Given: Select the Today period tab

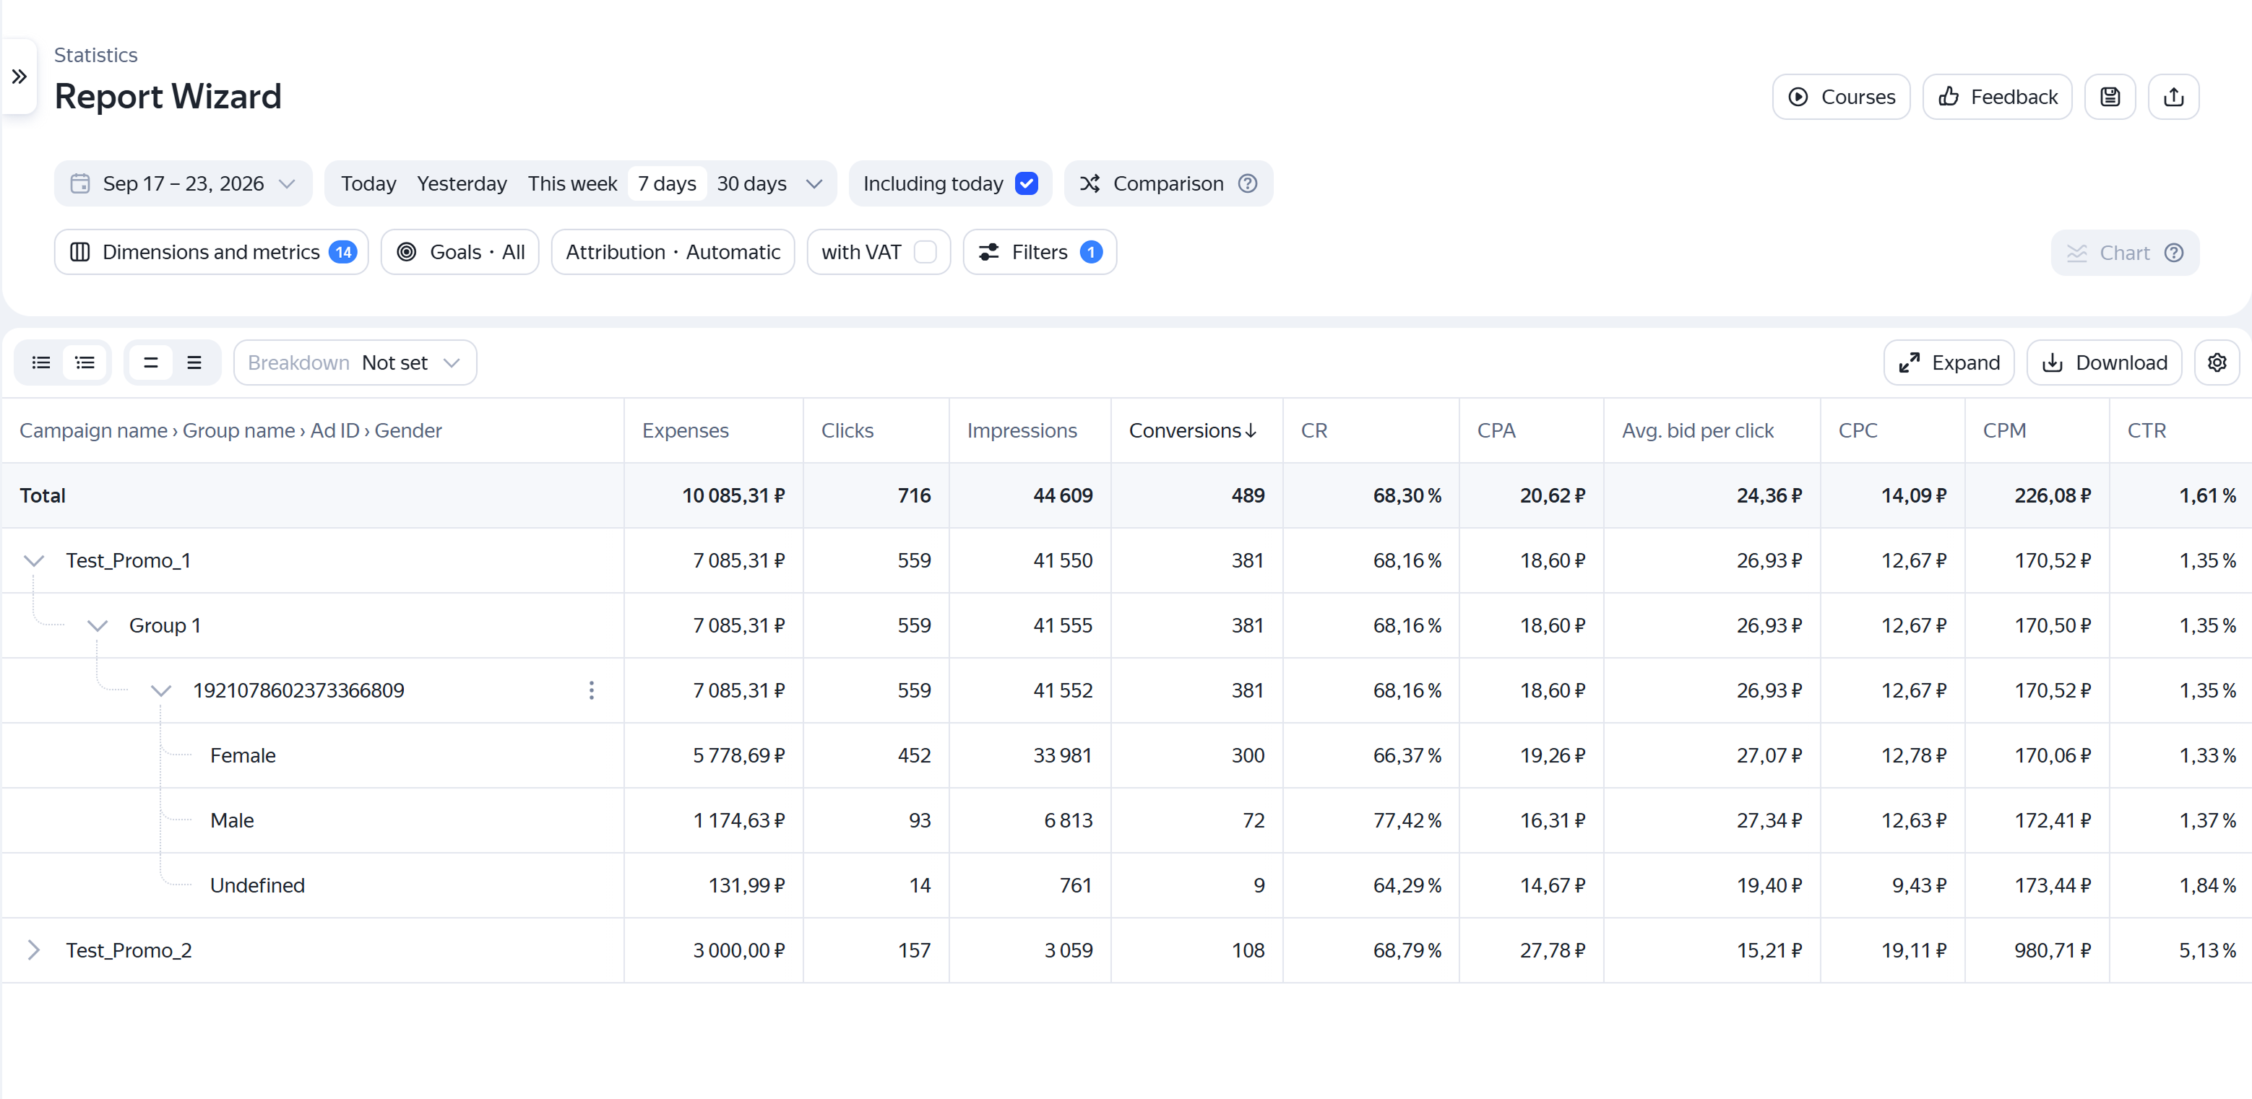Looking at the screenshot, I should point(368,183).
